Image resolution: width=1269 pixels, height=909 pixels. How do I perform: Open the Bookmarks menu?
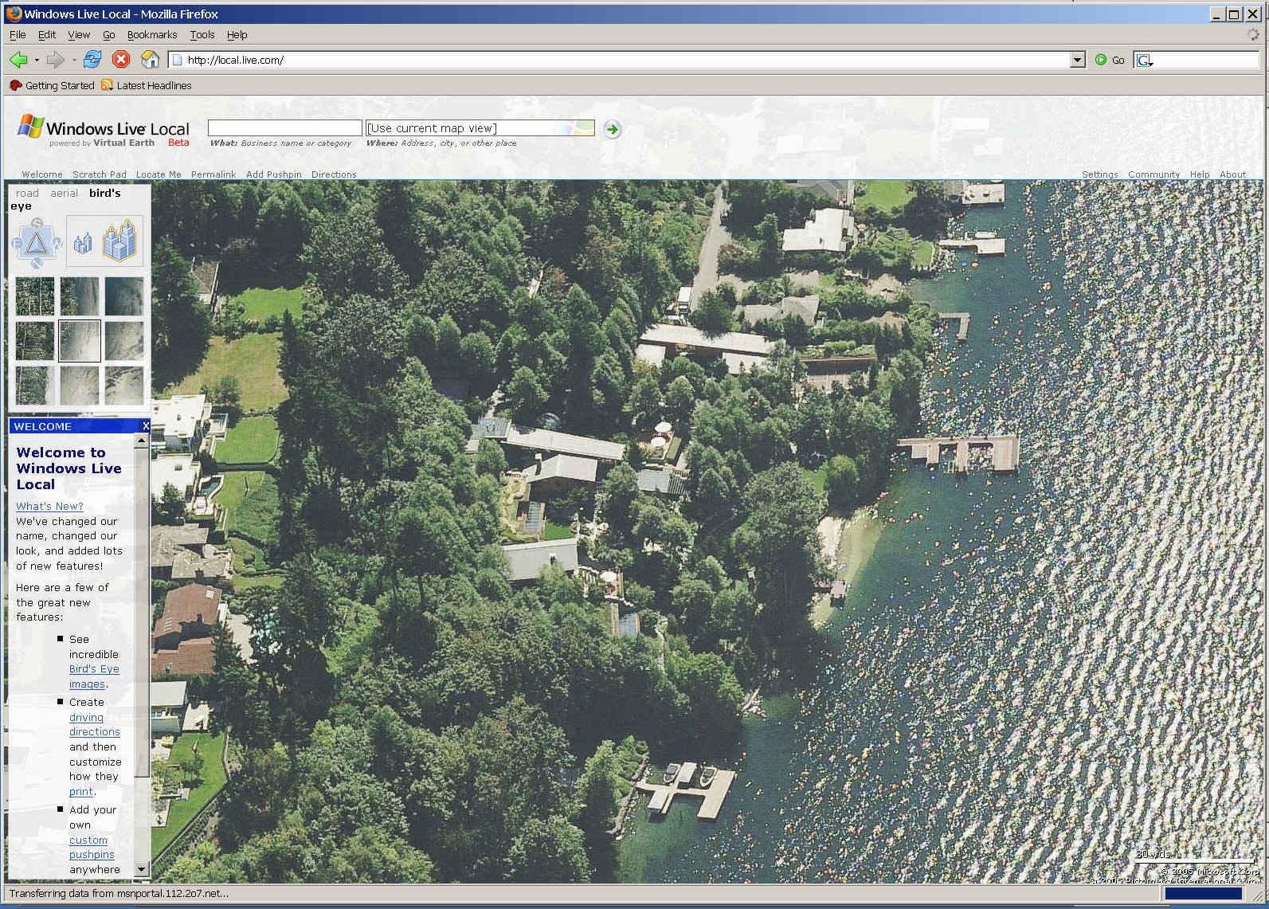tap(151, 35)
